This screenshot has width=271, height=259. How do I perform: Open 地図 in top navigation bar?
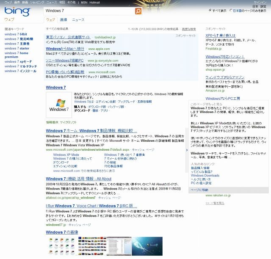click(x=62, y=3)
